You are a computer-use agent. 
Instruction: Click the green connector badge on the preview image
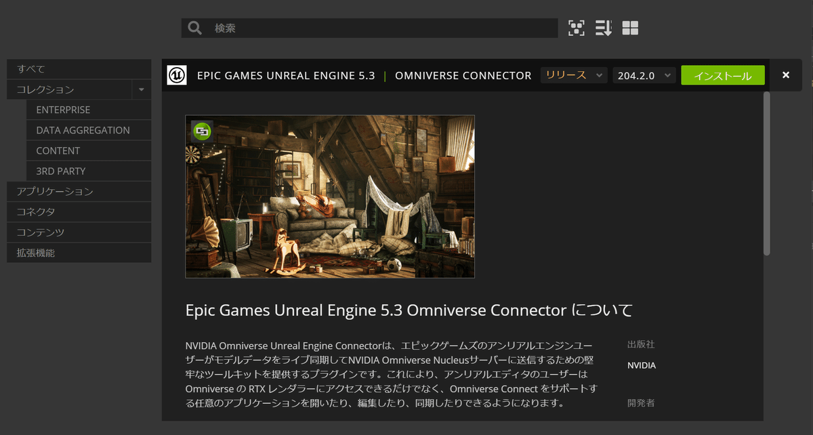click(202, 131)
